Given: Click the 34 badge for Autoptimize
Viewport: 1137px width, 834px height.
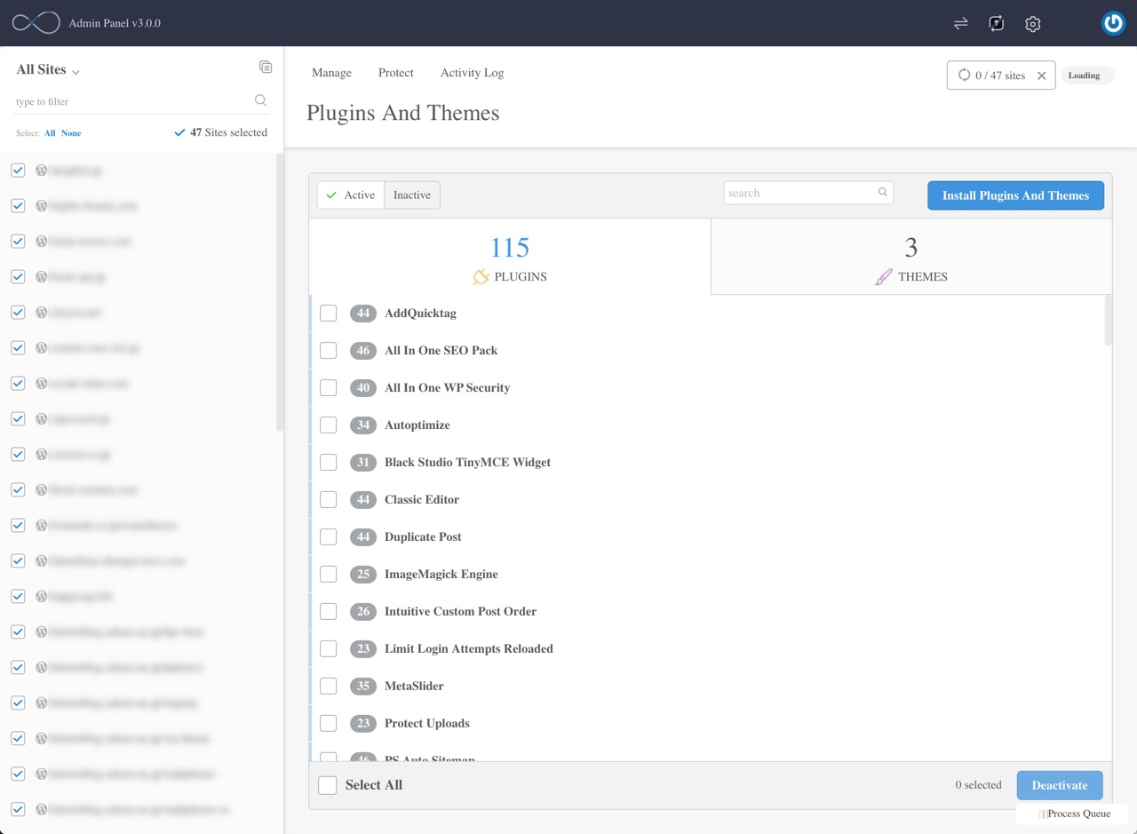Looking at the screenshot, I should pyautogui.click(x=363, y=425).
